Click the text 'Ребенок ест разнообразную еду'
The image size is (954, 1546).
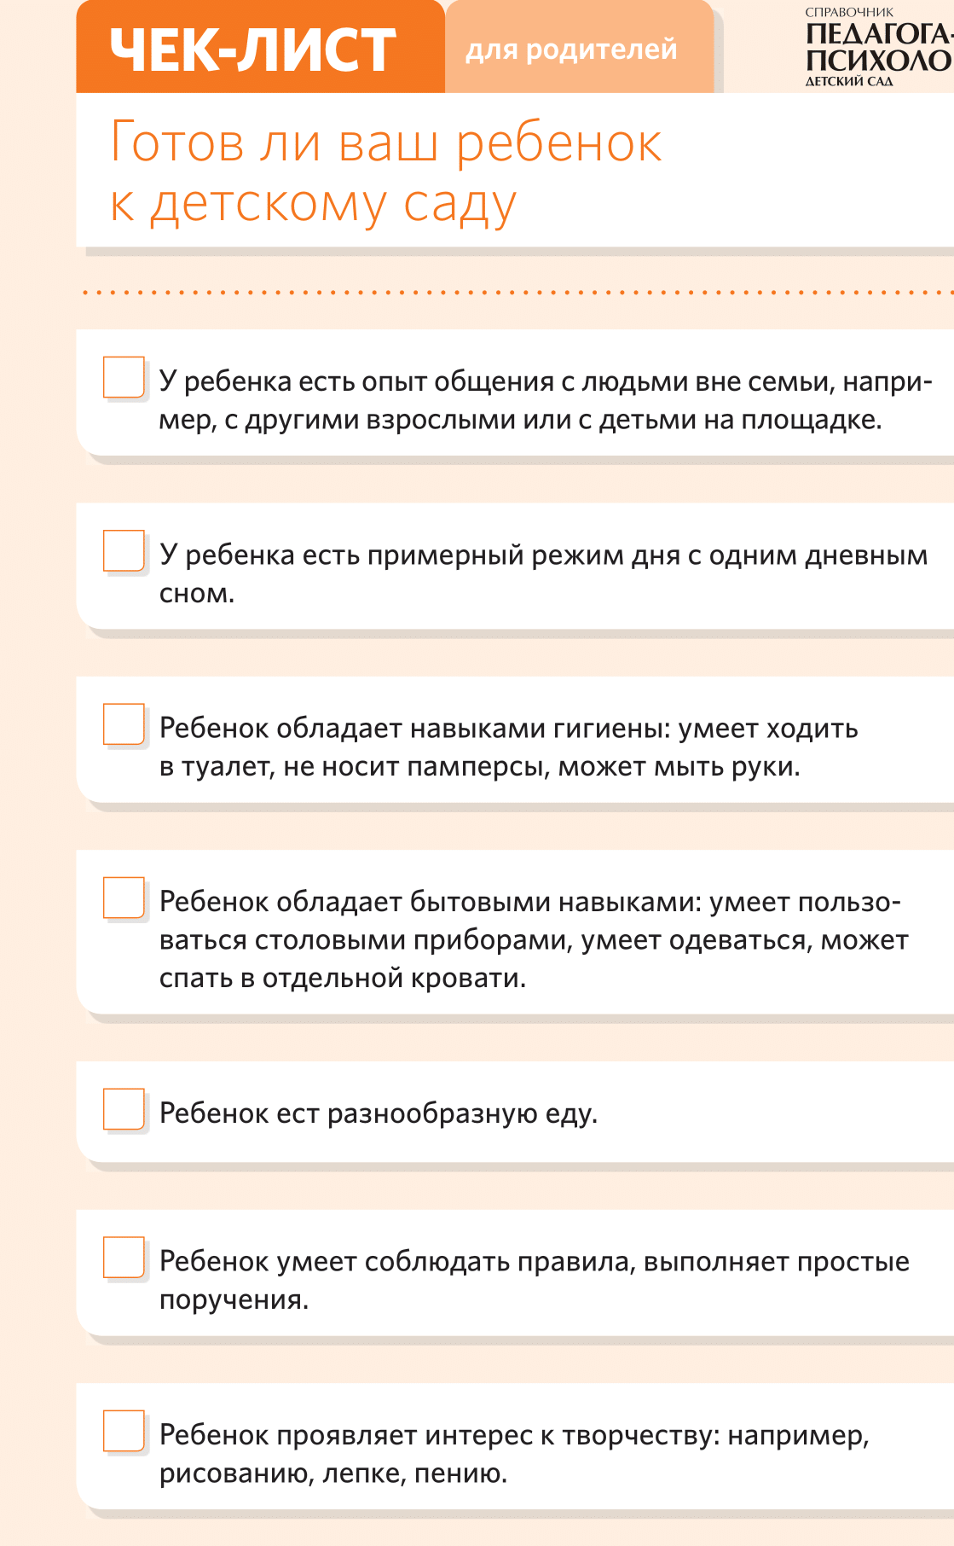coord(379,1113)
